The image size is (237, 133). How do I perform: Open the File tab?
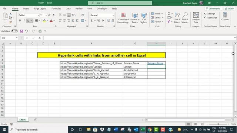4,8
